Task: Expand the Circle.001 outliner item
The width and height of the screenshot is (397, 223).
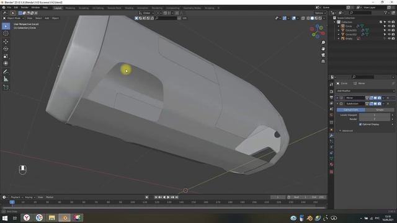Action: (x=339, y=30)
